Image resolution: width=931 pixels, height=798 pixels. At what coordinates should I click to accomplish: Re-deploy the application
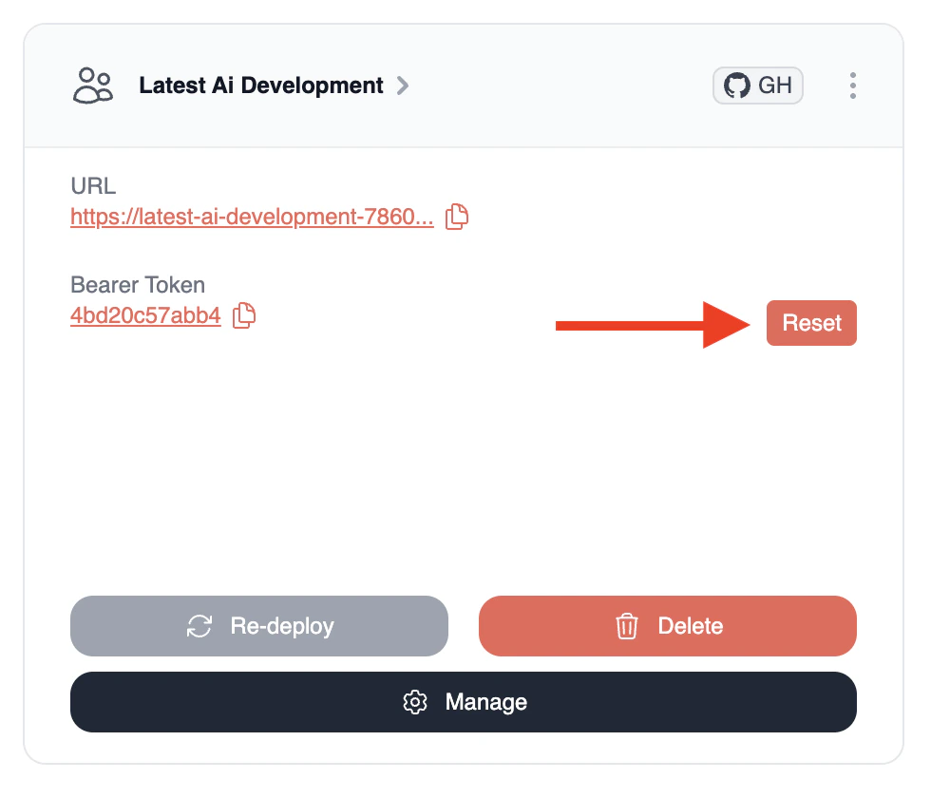pos(258,626)
